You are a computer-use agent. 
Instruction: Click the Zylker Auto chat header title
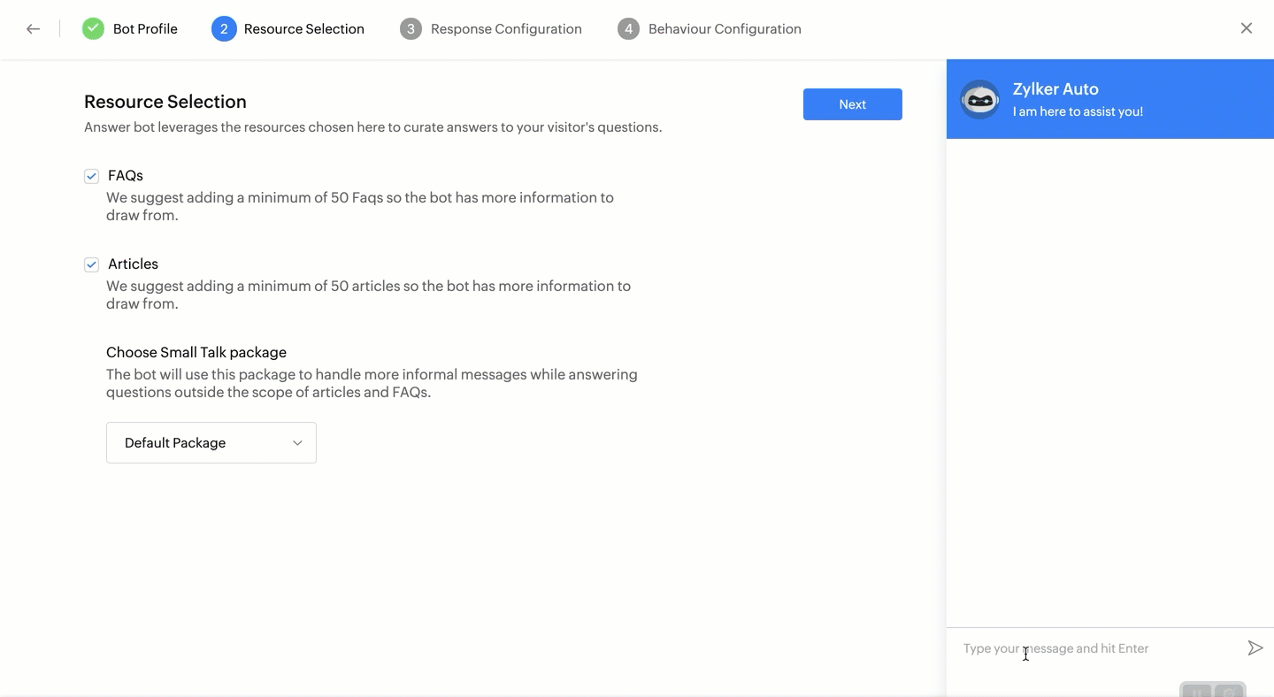(1055, 89)
